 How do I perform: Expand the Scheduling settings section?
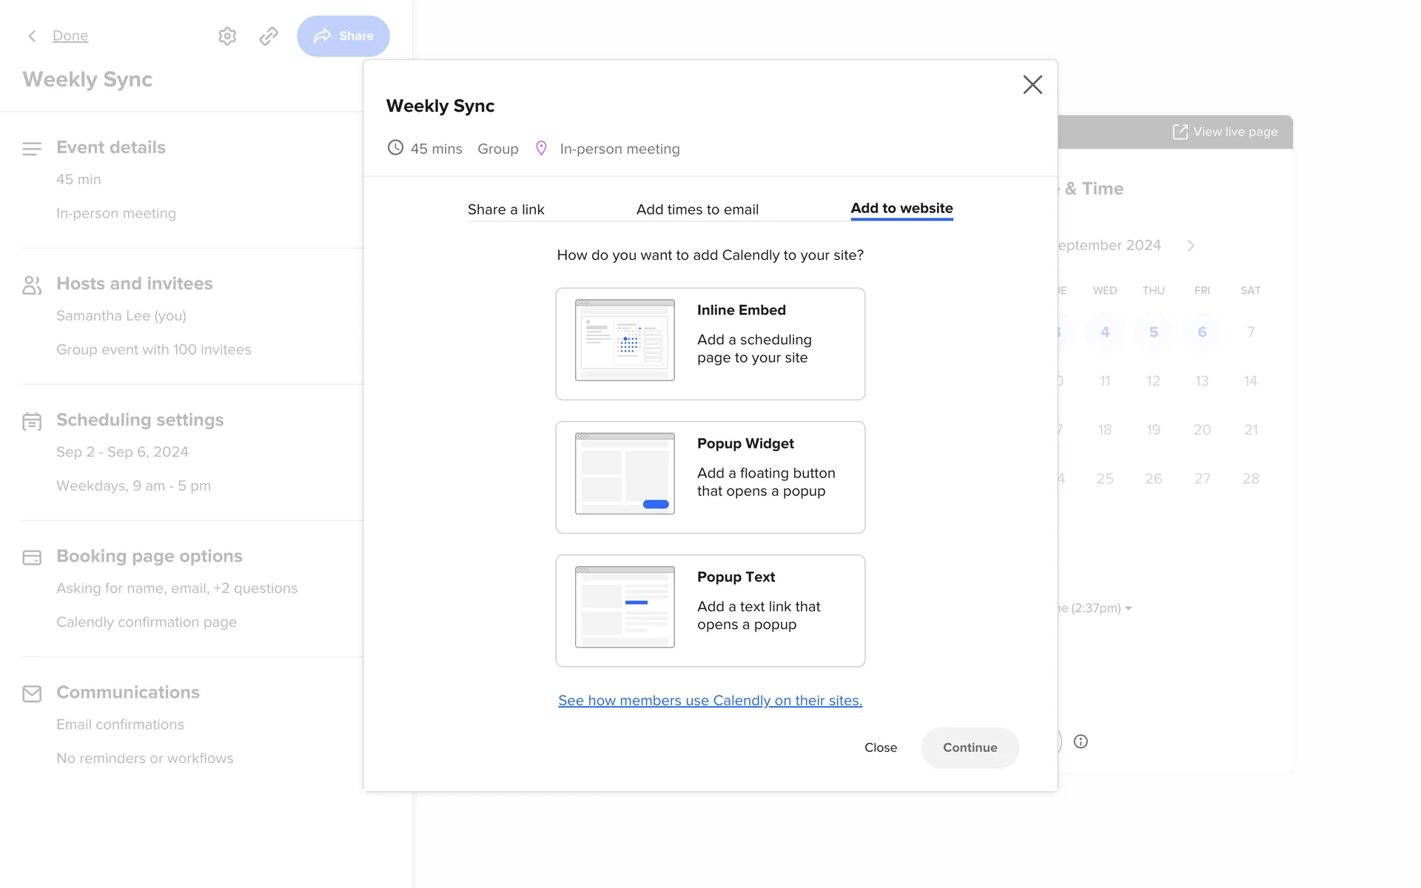pyautogui.click(x=140, y=420)
